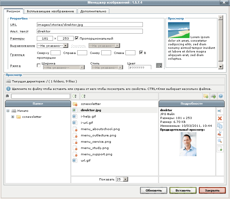Delete direktor.jpg with the red X icon
The width and height of the screenshot is (230, 199).
click(220, 118)
